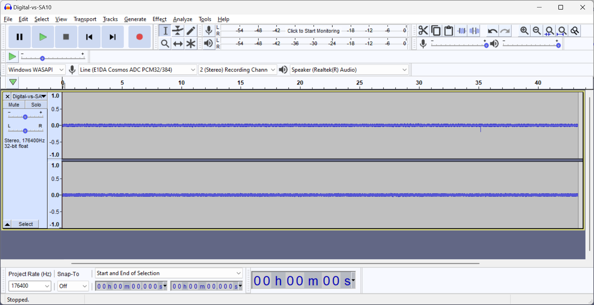Click the track gain slider knob

click(25, 117)
